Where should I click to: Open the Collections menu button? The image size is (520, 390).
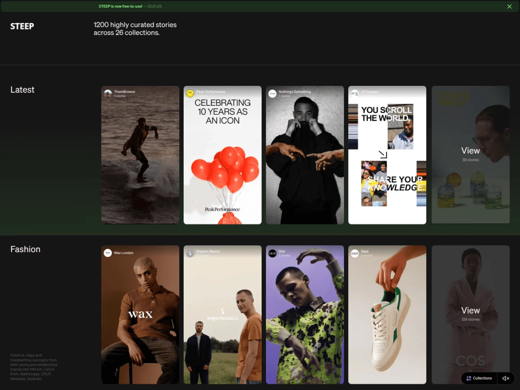tap(479, 378)
